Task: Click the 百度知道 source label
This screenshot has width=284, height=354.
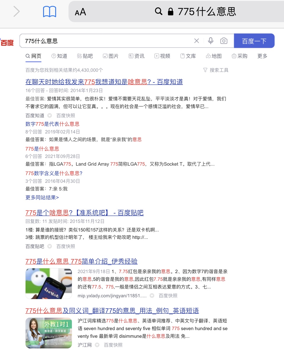Action: [x=35, y=116]
